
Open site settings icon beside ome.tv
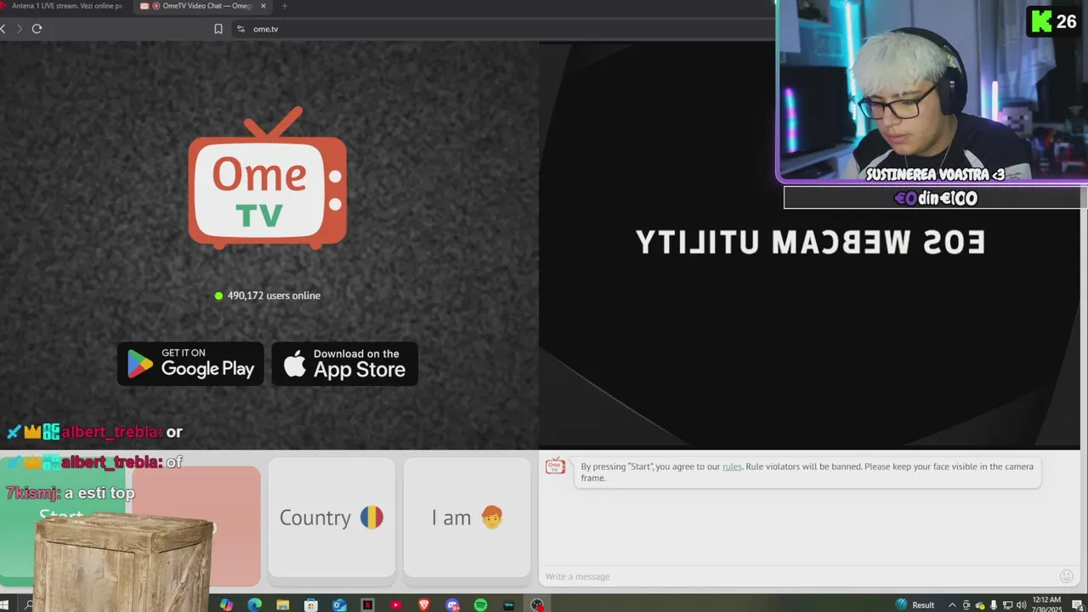click(x=241, y=29)
